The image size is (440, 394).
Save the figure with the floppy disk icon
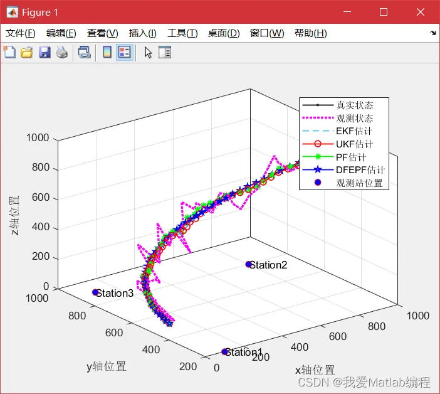pos(45,52)
